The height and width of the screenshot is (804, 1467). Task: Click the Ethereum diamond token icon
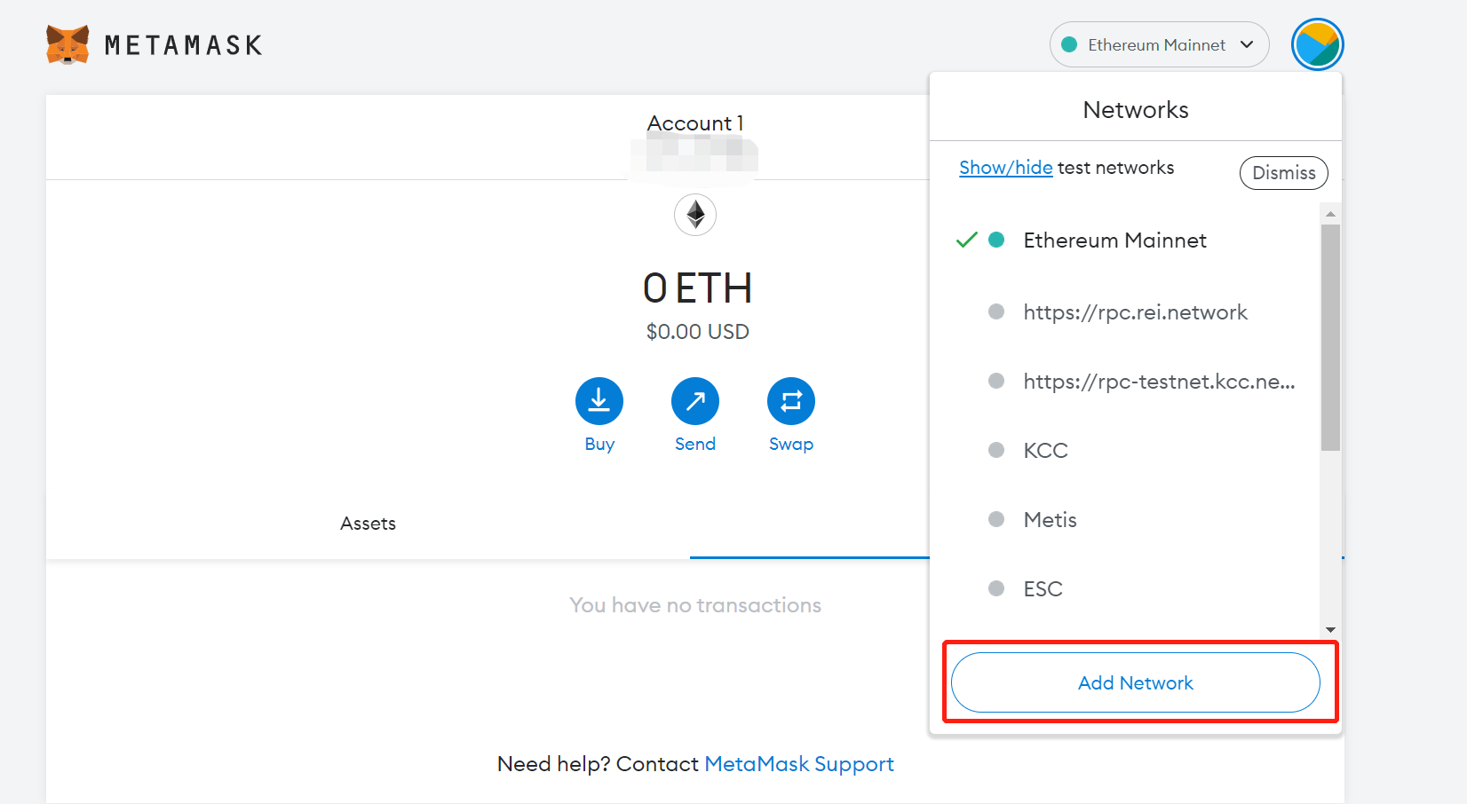[695, 215]
